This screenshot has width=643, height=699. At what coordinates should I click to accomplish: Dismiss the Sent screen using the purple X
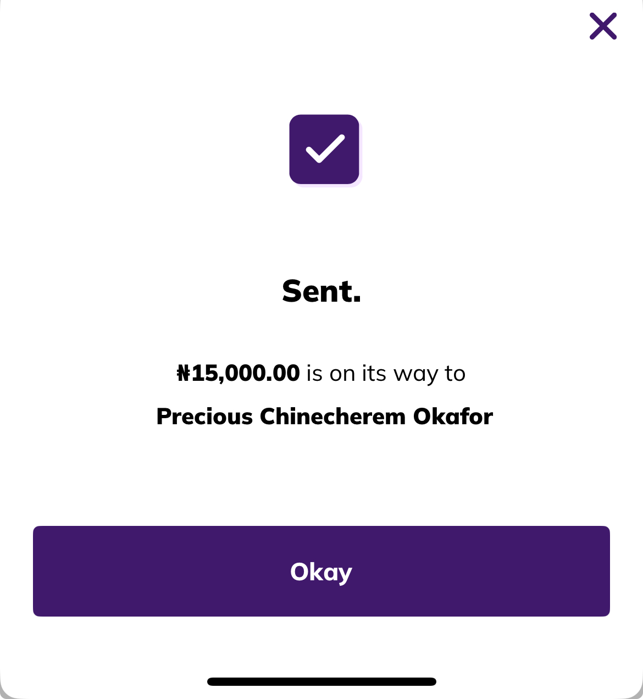[603, 26]
